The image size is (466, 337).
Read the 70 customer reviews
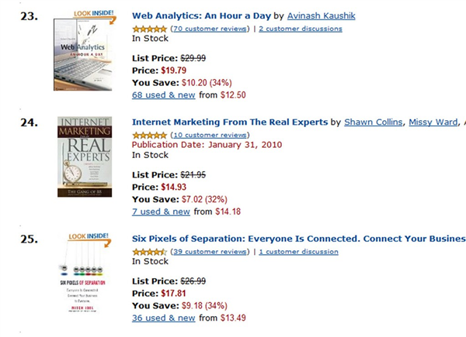coord(209,29)
